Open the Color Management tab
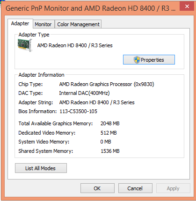Viewport: 196px width, 201px height. [78, 24]
